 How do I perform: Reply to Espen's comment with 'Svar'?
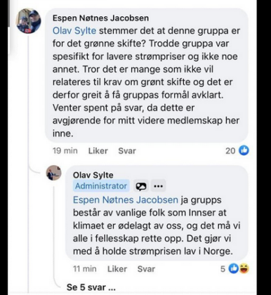127,151
